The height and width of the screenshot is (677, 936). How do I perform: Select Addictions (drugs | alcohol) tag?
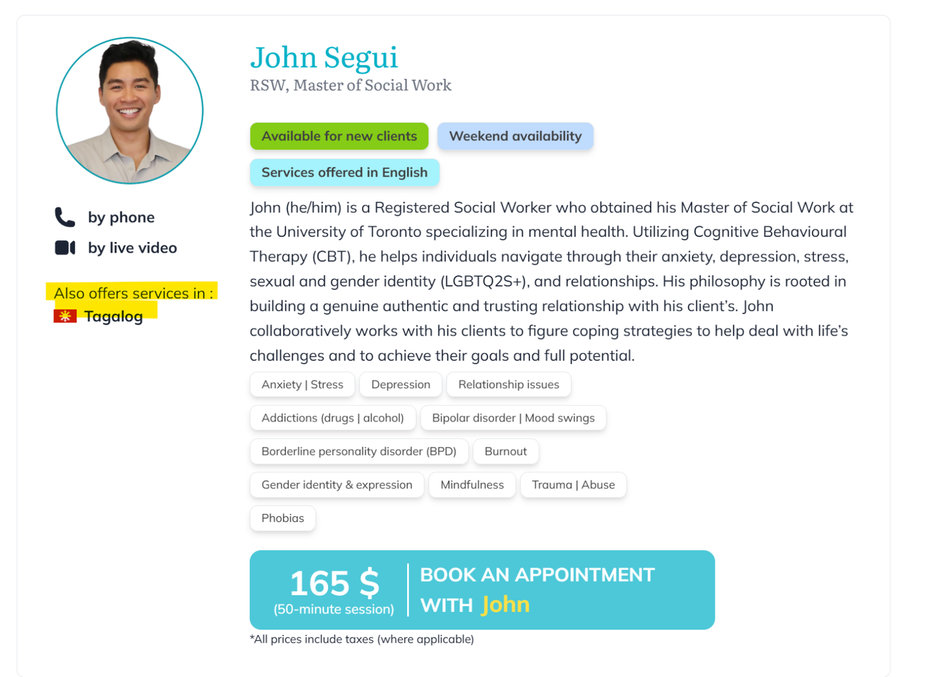(x=332, y=418)
